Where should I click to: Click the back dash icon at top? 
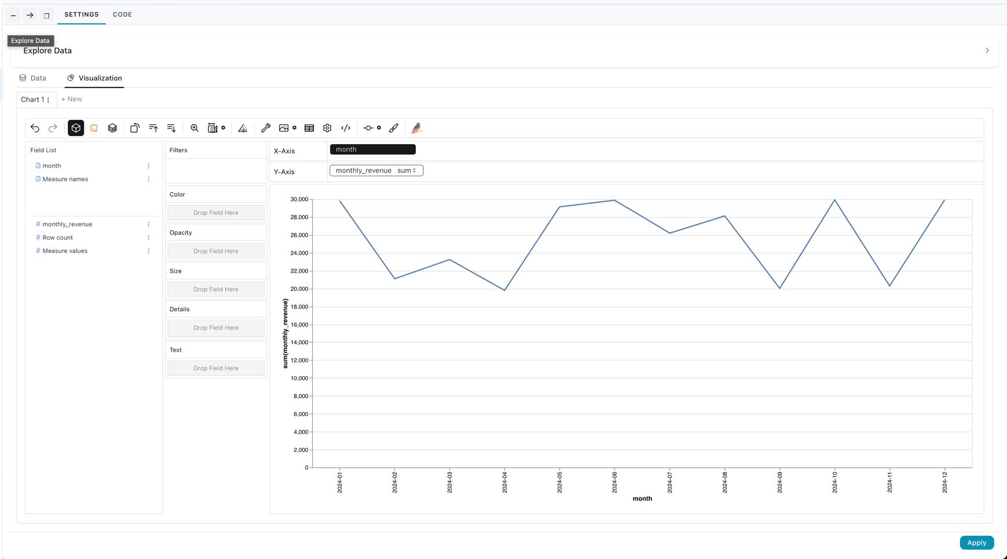13,16
